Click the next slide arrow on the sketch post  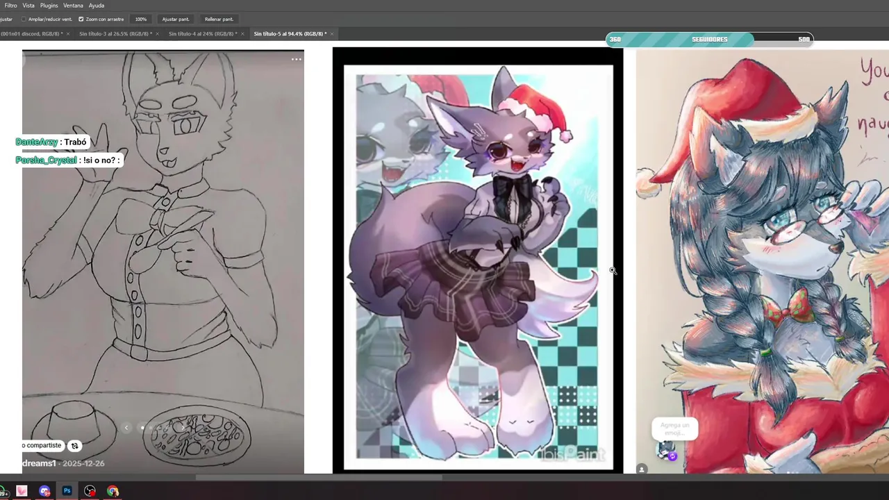point(182,428)
